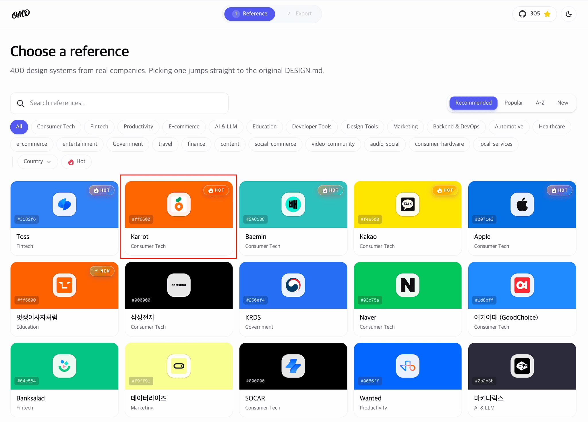This screenshot has width=588, height=422.
Task: Toggle the Hot filter chip
Action: [x=77, y=161]
